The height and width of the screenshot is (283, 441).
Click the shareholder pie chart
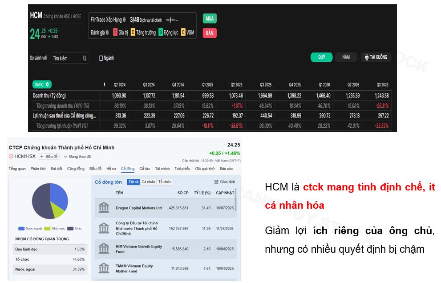pyautogui.click(x=50, y=201)
